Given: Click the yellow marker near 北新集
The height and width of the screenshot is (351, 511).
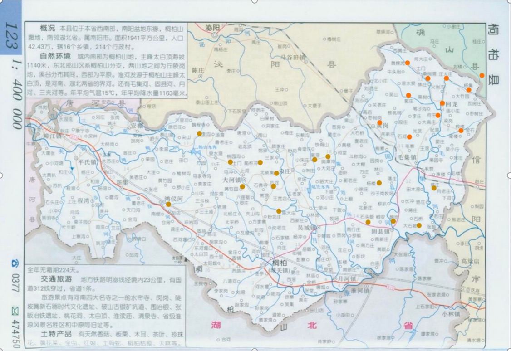Looking at the screenshot, I should pyautogui.click(x=276, y=173).
